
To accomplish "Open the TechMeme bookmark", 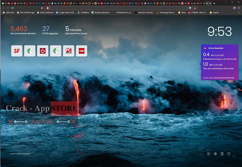I will coord(83,12).
